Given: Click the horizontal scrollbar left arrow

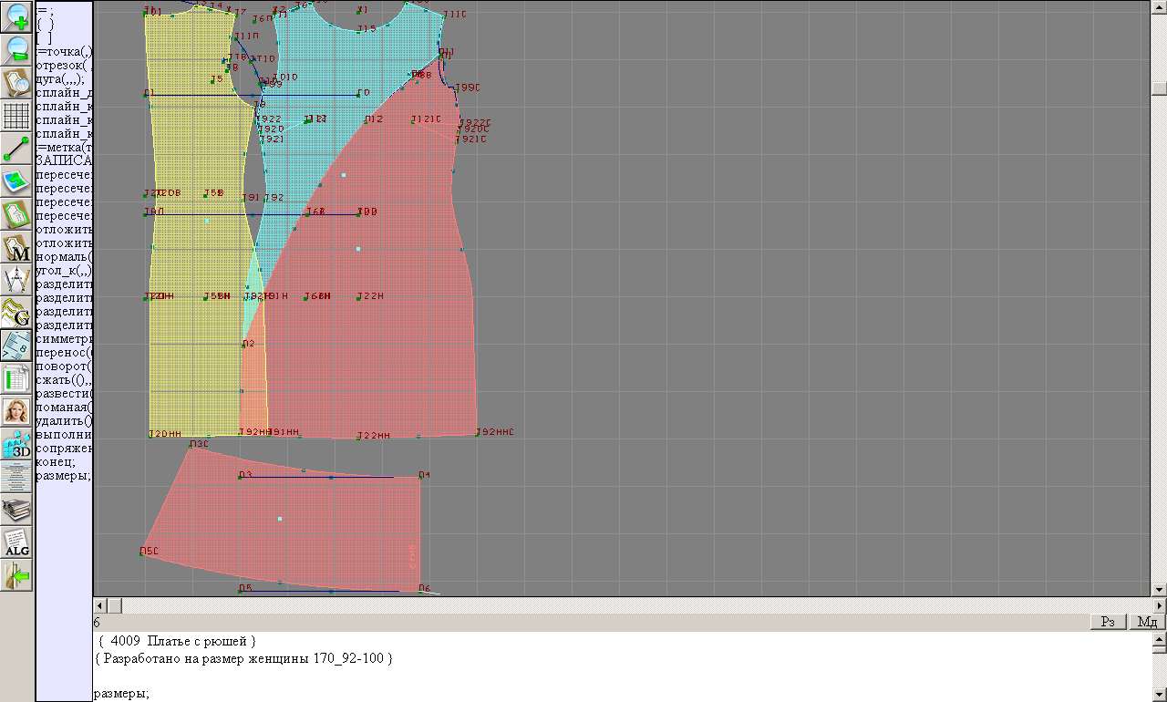Looking at the screenshot, I should click(100, 605).
